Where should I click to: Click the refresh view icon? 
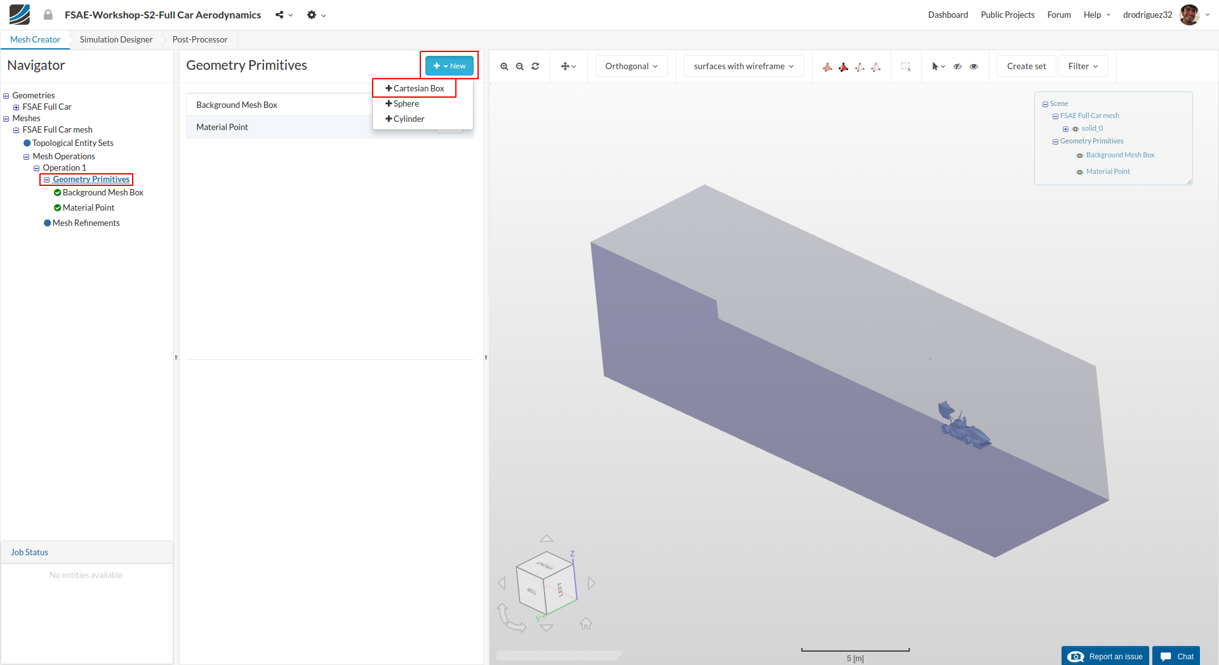tap(535, 67)
